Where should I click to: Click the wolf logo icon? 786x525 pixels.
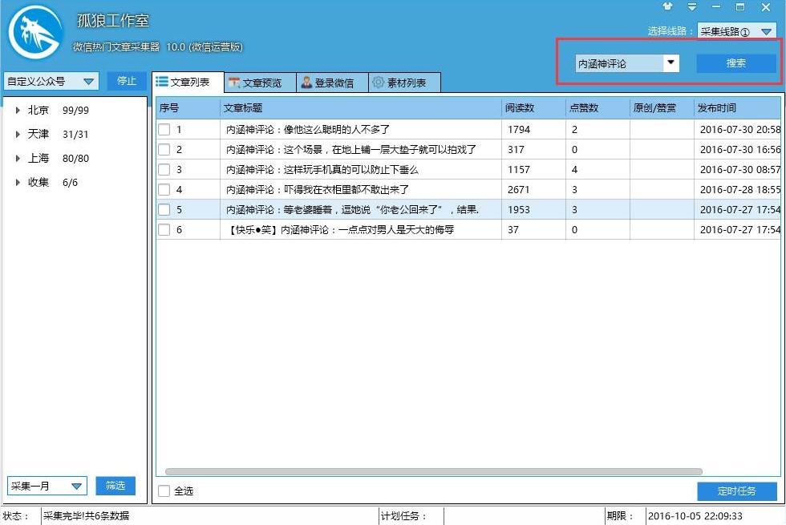pos(35,33)
